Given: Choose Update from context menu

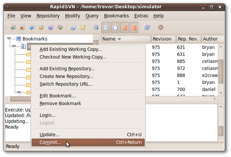Looking at the screenshot, I should pyautogui.click(x=88, y=135).
